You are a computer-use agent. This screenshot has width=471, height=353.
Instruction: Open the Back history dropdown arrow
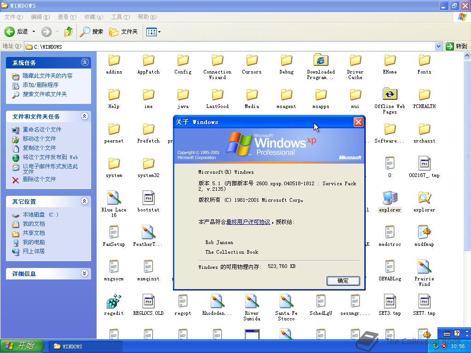point(34,32)
